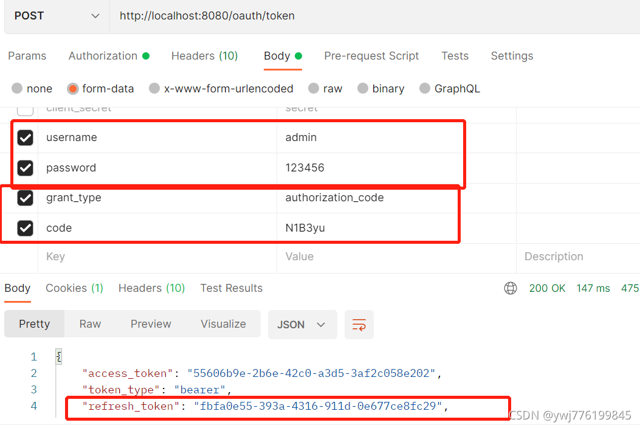Open the request Headers (10) tab

coord(204,56)
